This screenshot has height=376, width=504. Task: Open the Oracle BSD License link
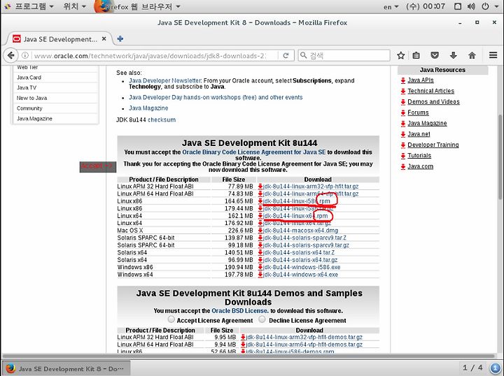point(239,310)
